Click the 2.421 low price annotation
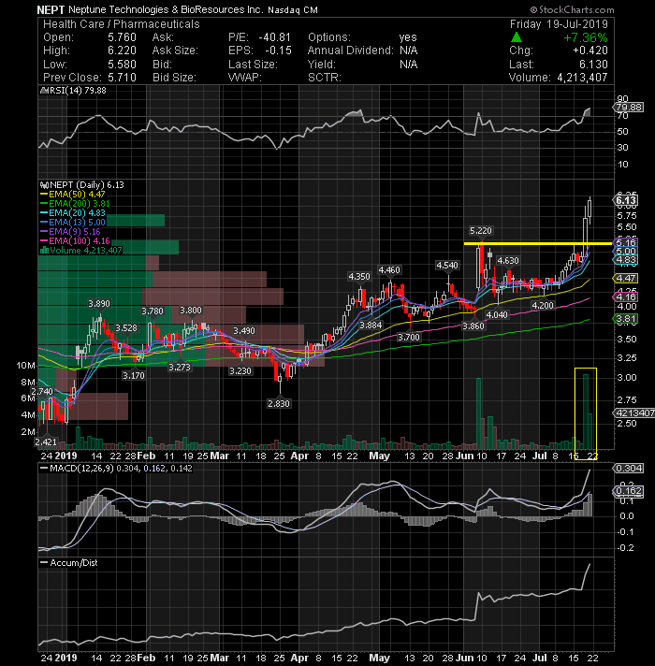The width and height of the screenshot is (655, 666). tap(46, 442)
